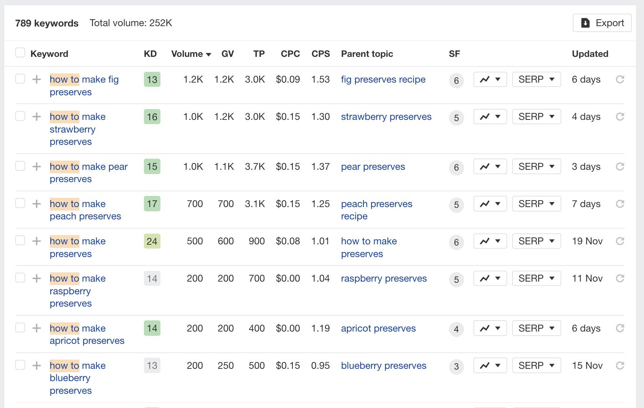
Task: Refresh the strawberry preserves row data
Action: point(620,117)
